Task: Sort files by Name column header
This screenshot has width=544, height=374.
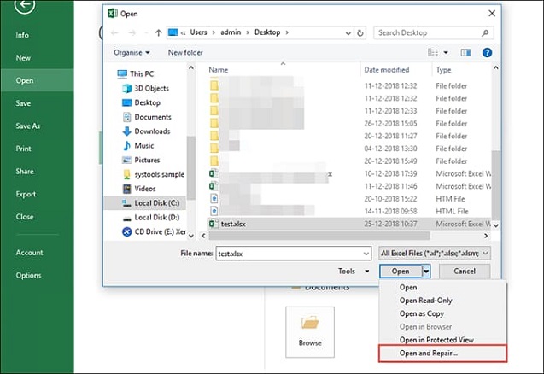Action: click(219, 70)
